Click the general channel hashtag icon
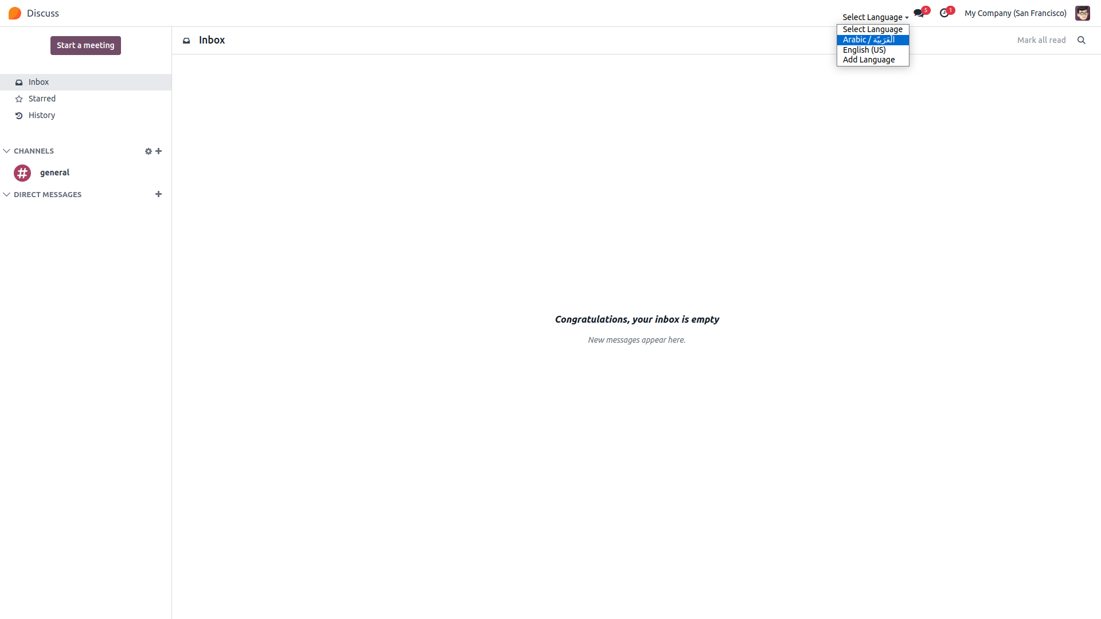The height and width of the screenshot is (619, 1101). coord(22,173)
